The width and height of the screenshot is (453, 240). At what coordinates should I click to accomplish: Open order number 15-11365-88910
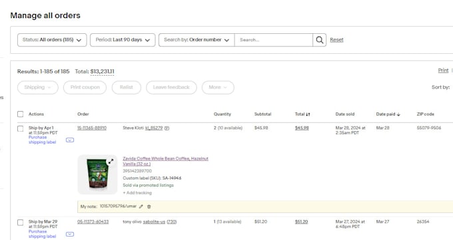click(x=92, y=128)
